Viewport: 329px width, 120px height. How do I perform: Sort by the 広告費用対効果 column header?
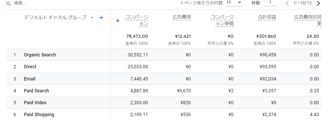(308, 21)
